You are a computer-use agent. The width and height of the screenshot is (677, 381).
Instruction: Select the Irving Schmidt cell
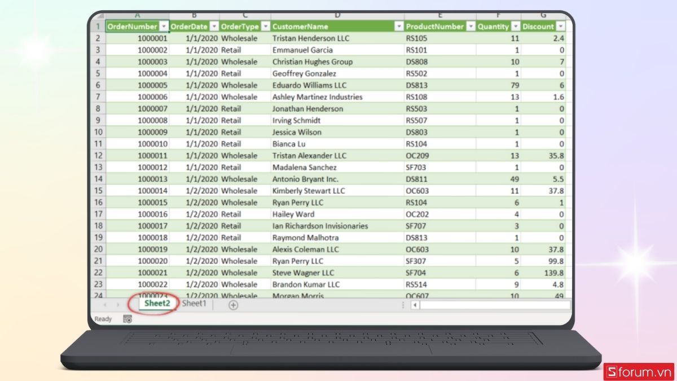(x=337, y=120)
